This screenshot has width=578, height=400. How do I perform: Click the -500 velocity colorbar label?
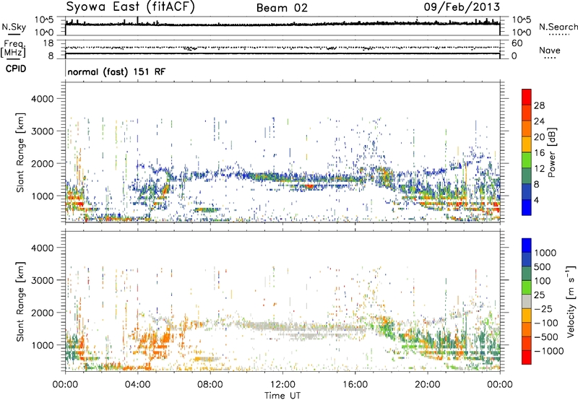tap(545, 337)
